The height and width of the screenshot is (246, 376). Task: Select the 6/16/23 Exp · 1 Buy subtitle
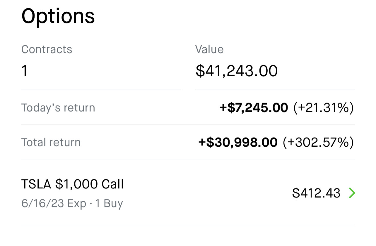[72, 203]
